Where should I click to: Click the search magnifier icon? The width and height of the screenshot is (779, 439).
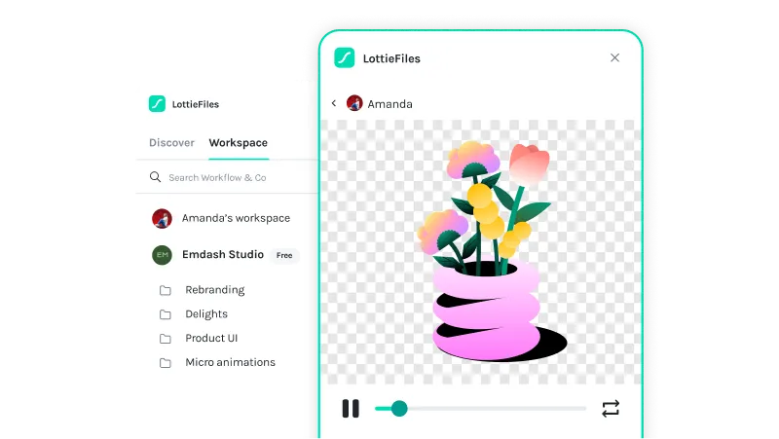point(155,177)
